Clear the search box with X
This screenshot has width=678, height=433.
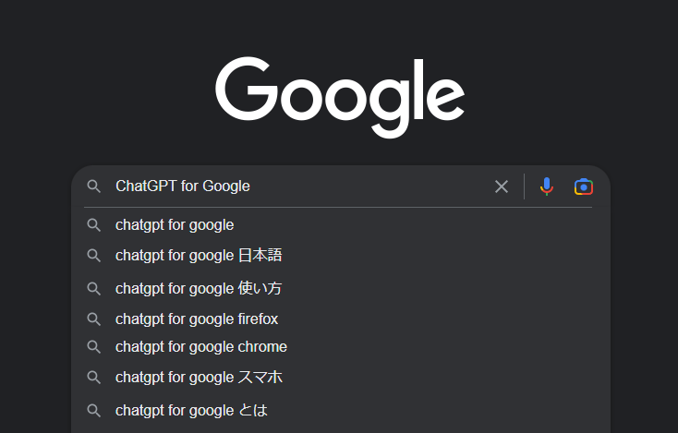click(x=502, y=186)
